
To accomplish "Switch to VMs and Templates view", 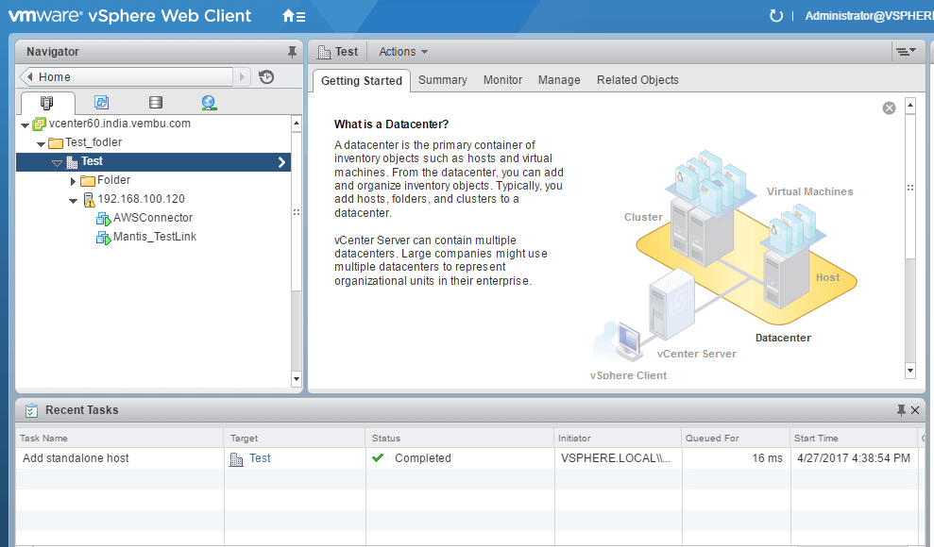I will click(x=101, y=102).
